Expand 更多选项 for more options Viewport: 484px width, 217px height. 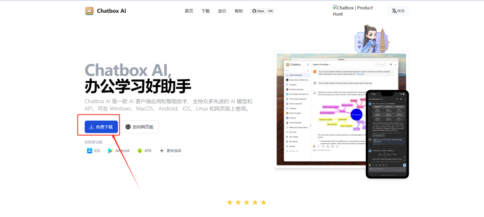coord(171,151)
